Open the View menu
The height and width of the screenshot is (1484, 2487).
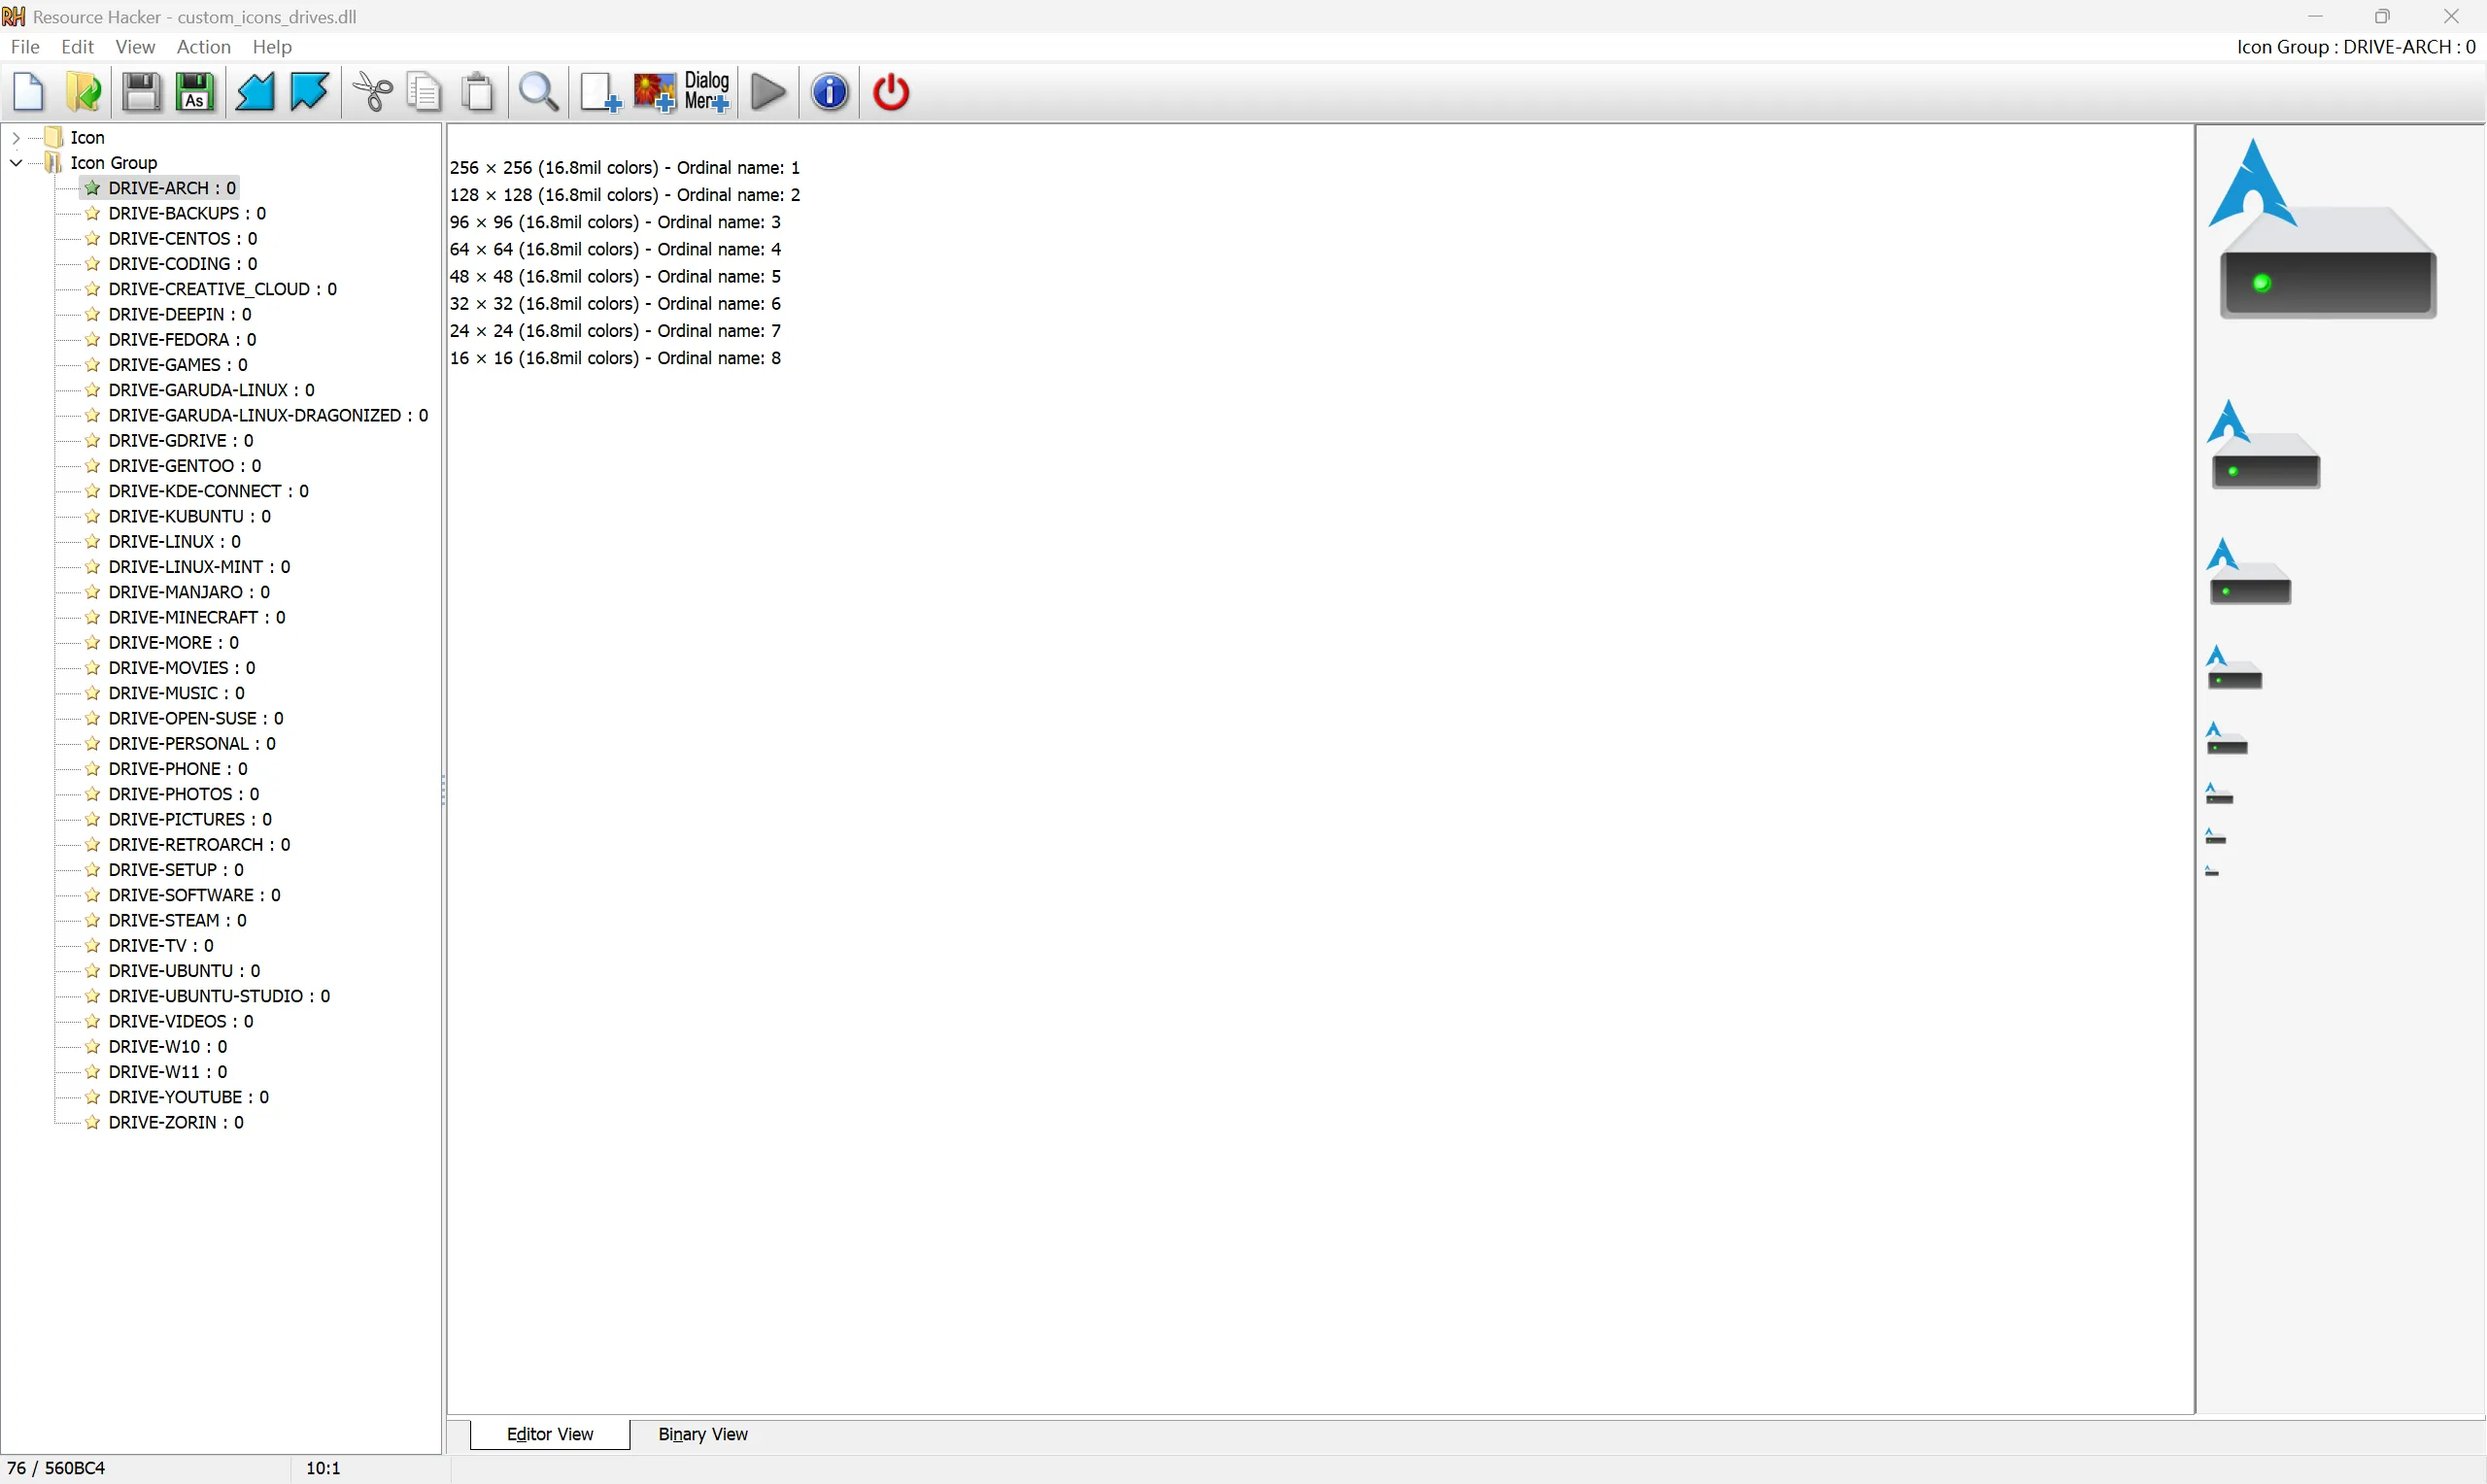(x=135, y=47)
